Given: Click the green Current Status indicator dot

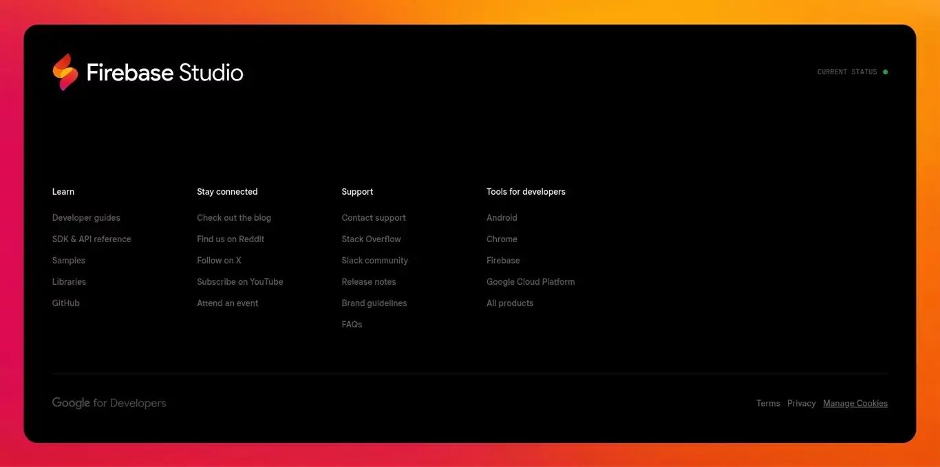Looking at the screenshot, I should coord(885,72).
